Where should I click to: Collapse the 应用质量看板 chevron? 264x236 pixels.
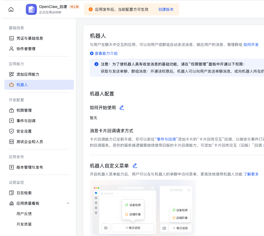tap(68, 203)
